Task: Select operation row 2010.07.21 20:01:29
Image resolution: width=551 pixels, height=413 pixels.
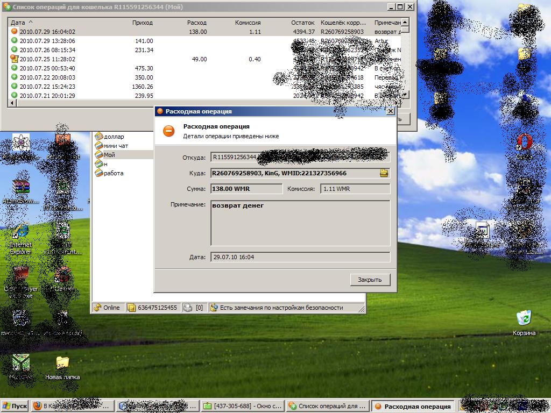Action: pyautogui.click(x=204, y=95)
